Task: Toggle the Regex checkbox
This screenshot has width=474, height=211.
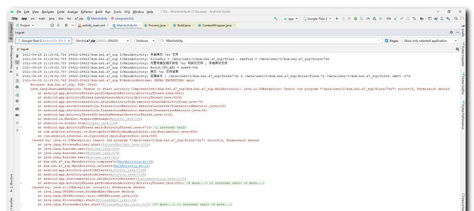Action: (x=386, y=41)
